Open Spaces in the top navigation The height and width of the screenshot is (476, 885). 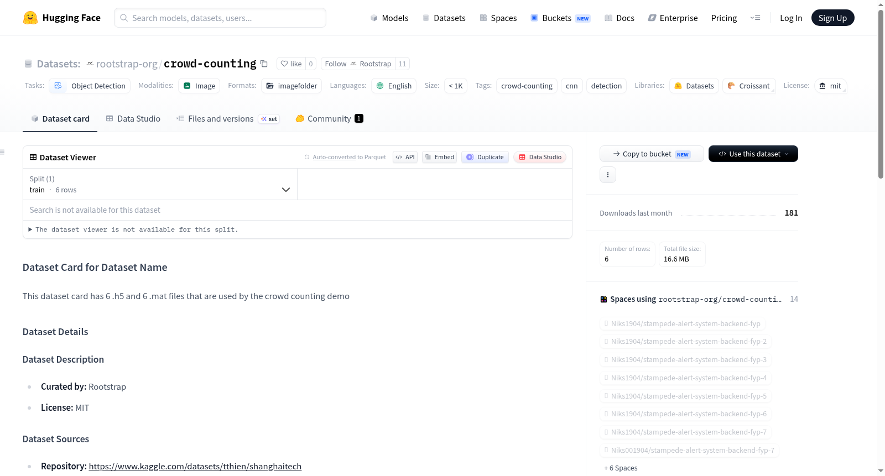pos(498,18)
